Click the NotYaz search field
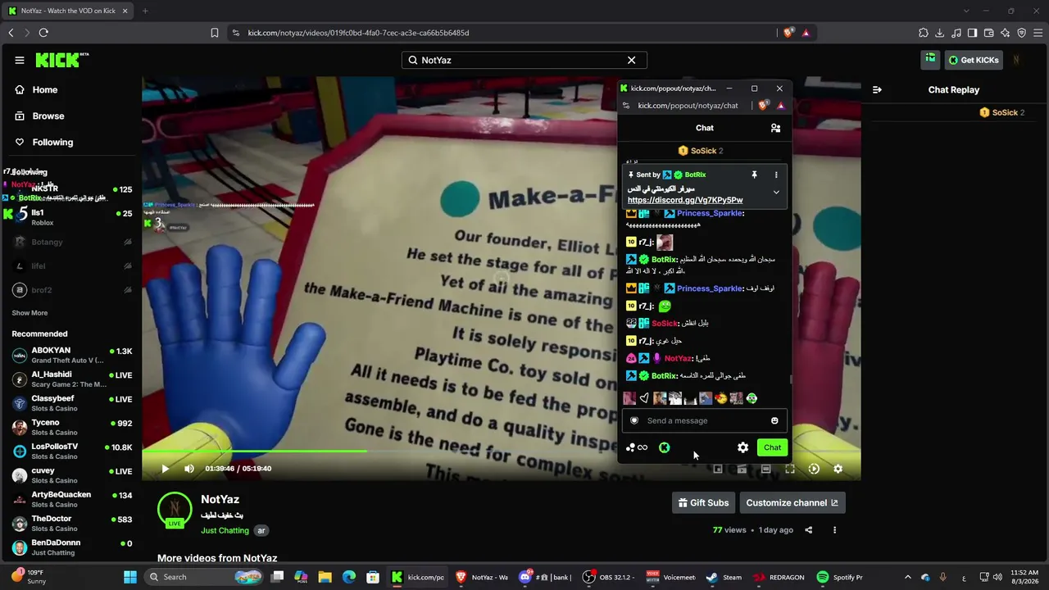 click(524, 60)
